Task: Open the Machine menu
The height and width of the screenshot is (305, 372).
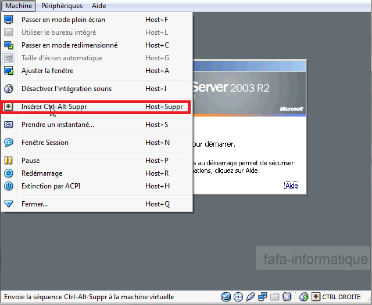Action: tap(19, 6)
